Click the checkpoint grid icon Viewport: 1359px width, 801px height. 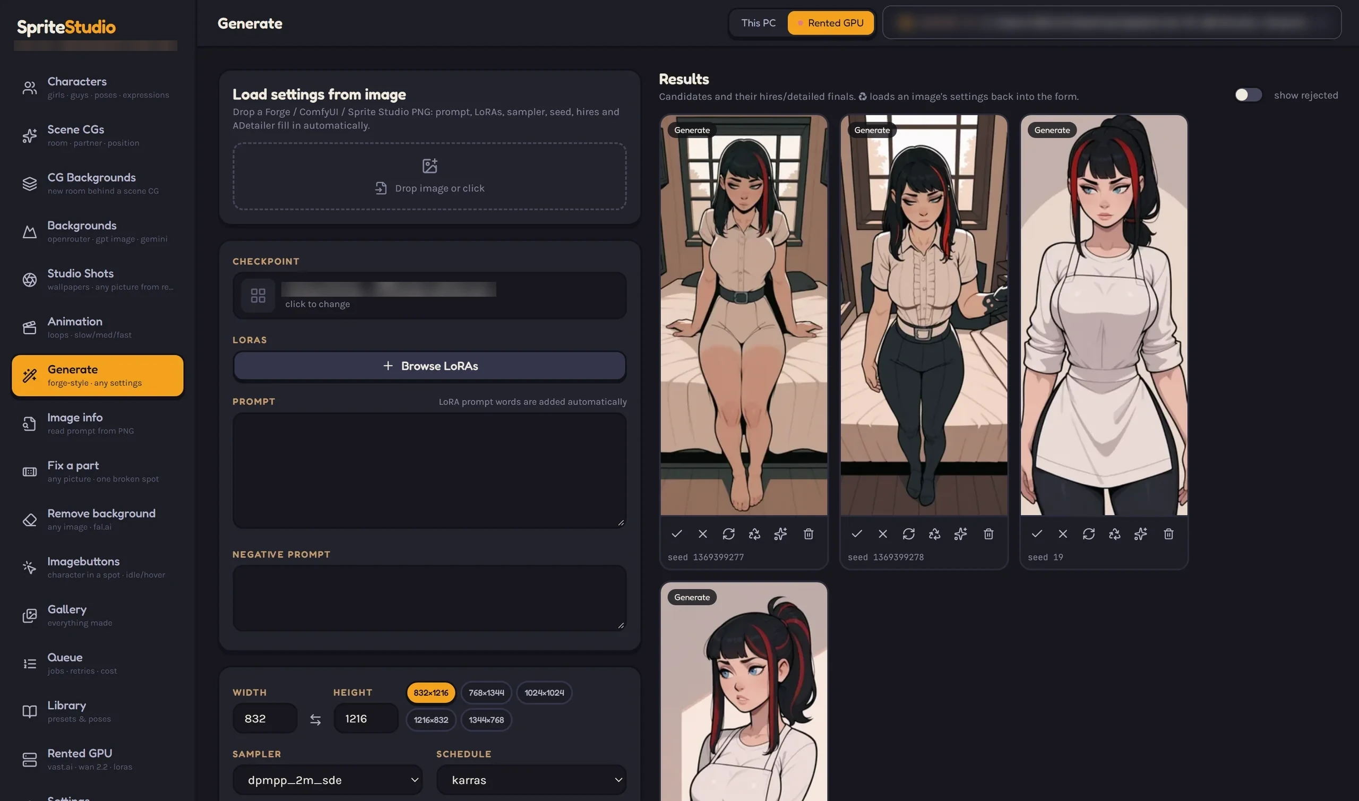(x=258, y=295)
